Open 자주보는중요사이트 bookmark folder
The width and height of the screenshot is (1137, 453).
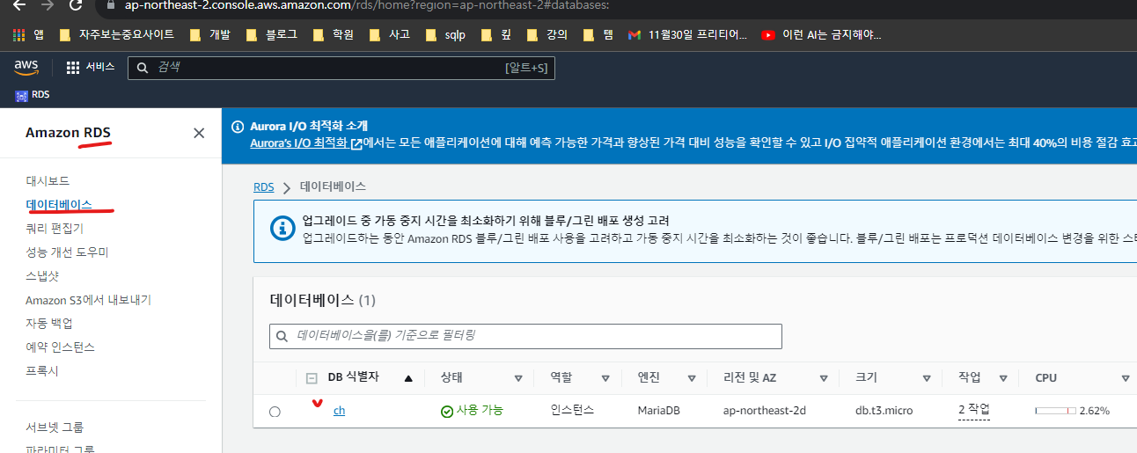click(116, 35)
